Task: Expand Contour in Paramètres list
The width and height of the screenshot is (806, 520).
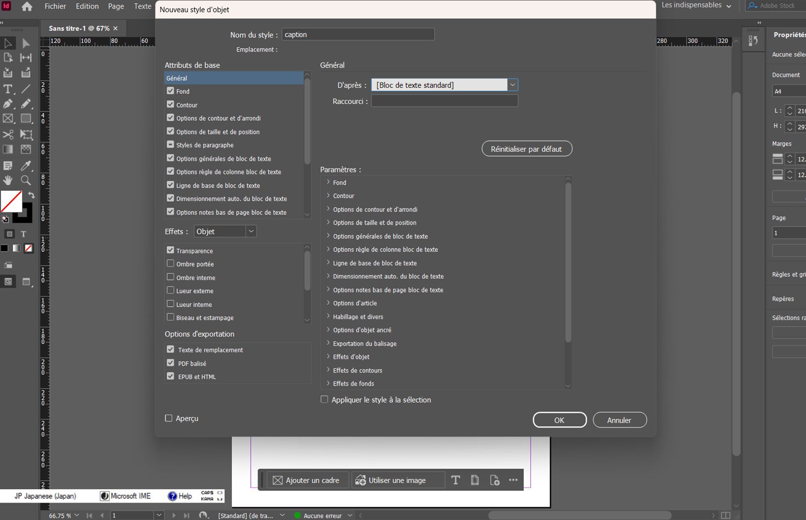Action: 328,195
